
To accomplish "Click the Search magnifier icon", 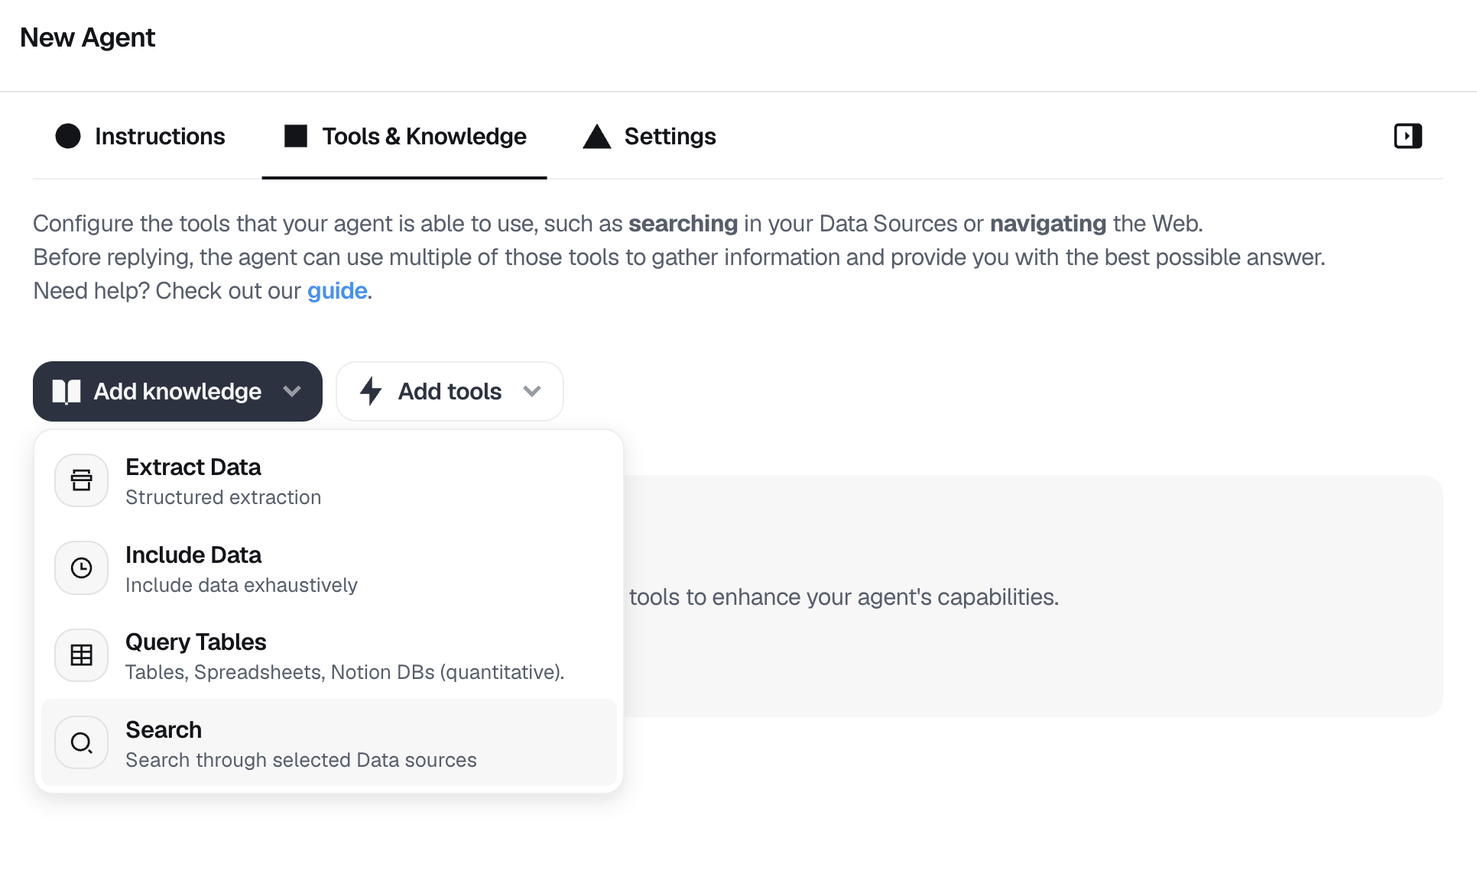I will tap(81, 742).
